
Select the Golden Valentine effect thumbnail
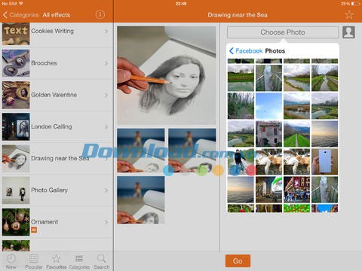(16, 95)
